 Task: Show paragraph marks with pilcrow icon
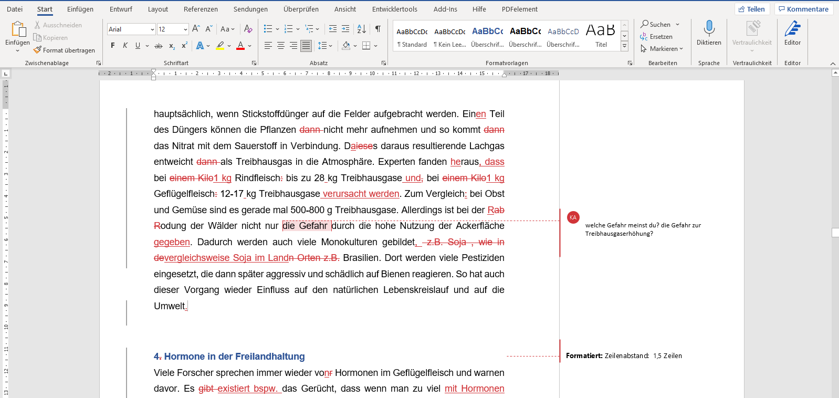378,29
